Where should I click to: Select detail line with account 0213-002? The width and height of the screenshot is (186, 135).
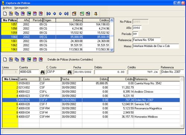[x=91, y=88]
